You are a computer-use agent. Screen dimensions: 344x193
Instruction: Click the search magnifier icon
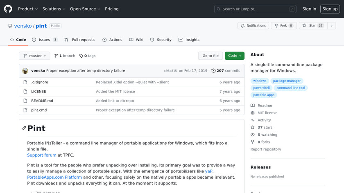[x=219, y=9]
